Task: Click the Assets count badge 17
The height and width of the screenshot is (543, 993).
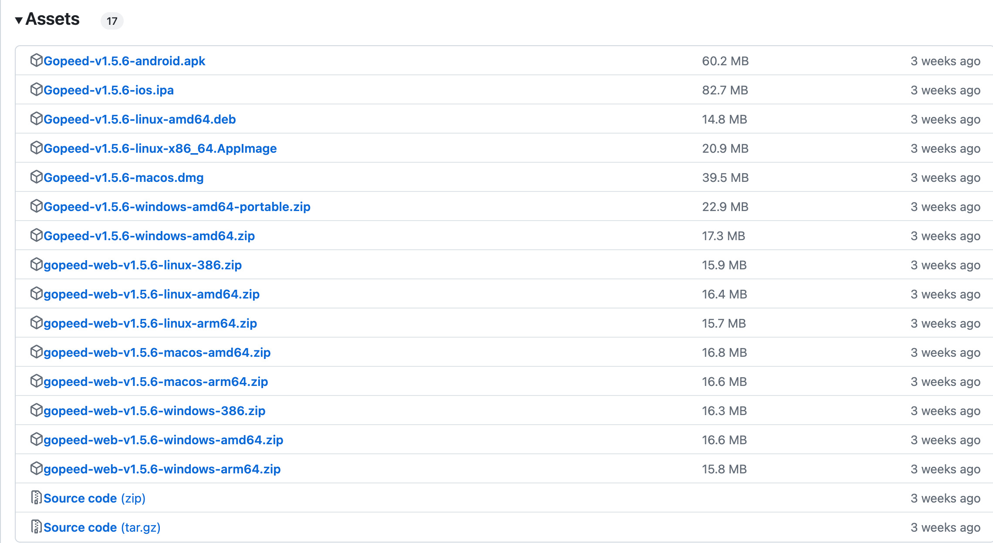Action: [x=112, y=21]
